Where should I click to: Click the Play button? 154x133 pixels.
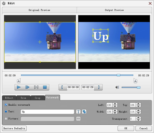[x=19, y=87]
